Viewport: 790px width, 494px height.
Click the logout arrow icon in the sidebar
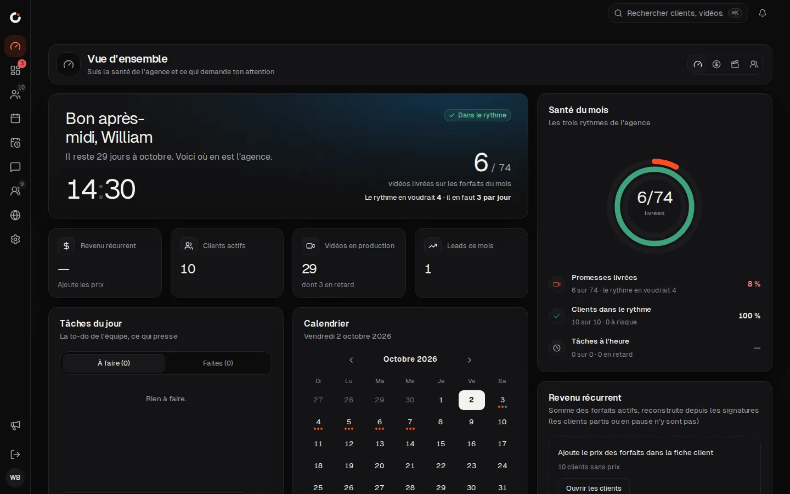coord(15,454)
